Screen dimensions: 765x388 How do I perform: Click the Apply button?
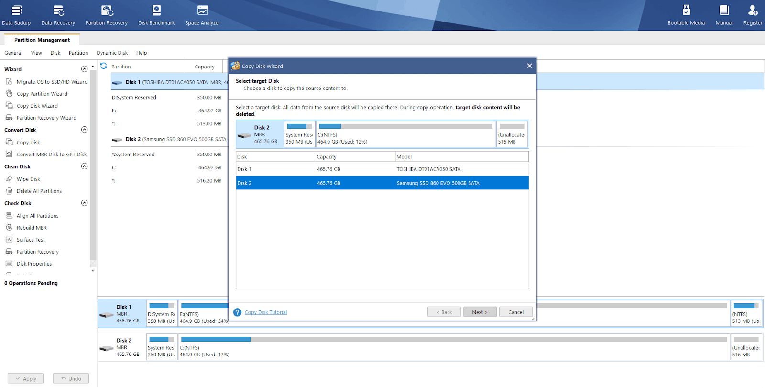[x=25, y=378]
